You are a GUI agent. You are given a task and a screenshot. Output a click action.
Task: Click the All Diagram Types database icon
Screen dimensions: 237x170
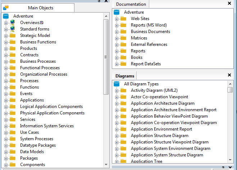pos(117,84)
